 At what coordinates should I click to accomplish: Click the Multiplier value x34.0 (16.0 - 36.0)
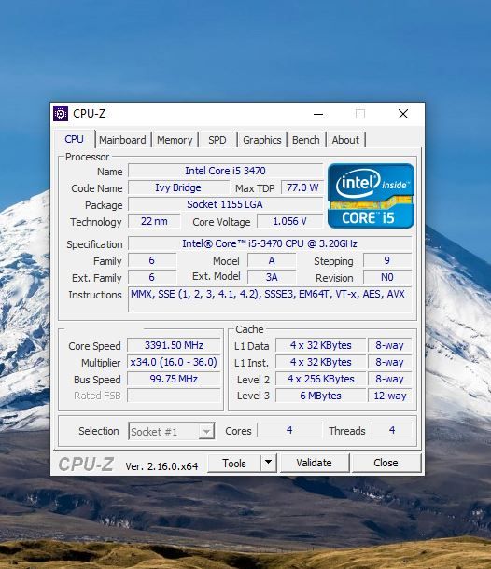pos(174,362)
